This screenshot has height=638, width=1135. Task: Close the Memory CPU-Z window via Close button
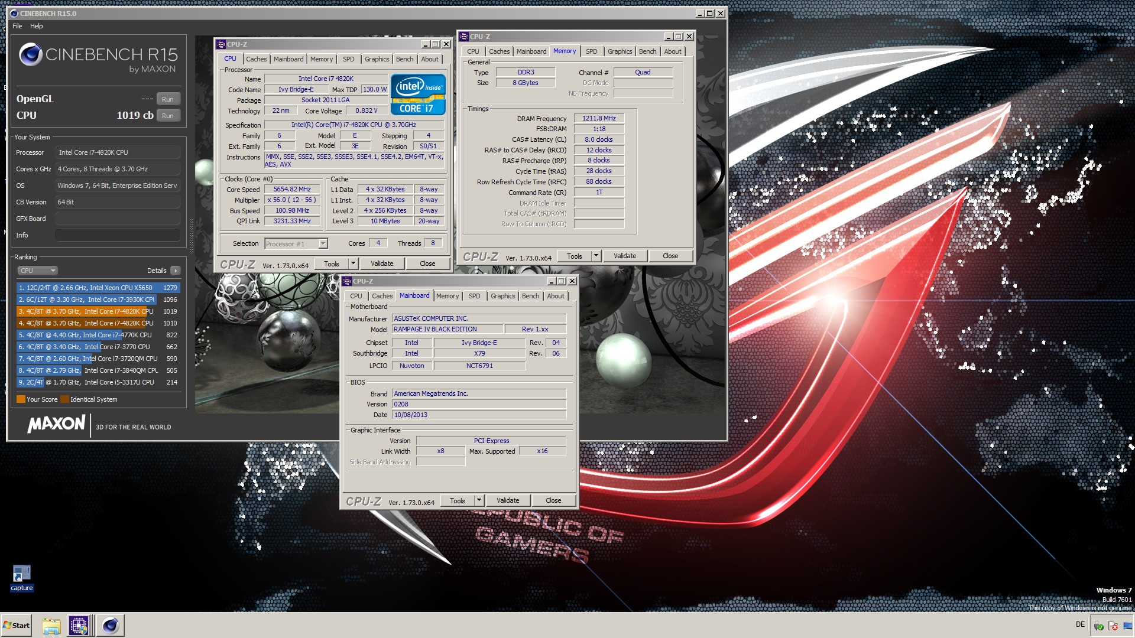coord(670,256)
